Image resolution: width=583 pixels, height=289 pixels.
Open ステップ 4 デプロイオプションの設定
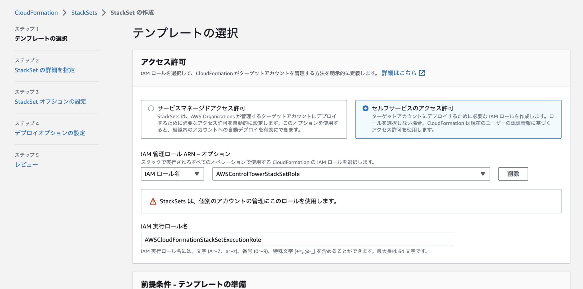coord(50,133)
